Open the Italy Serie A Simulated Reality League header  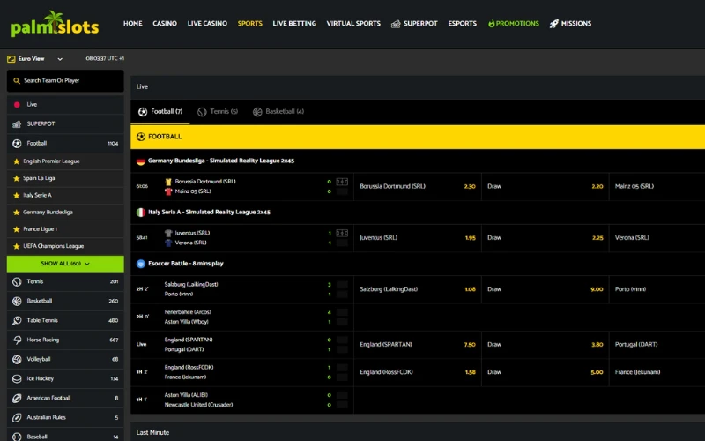coord(418,213)
